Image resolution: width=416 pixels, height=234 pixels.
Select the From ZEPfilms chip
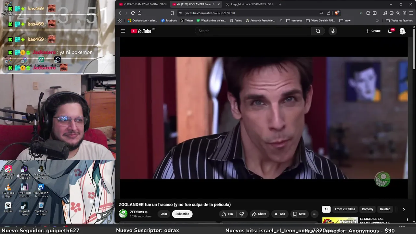click(x=345, y=209)
